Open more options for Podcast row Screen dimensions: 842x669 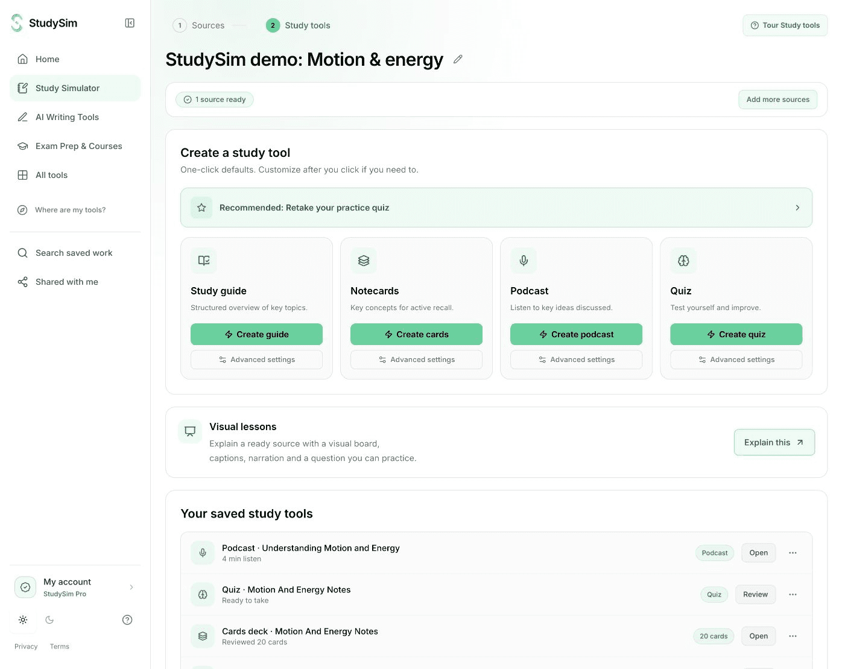(x=793, y=553)
